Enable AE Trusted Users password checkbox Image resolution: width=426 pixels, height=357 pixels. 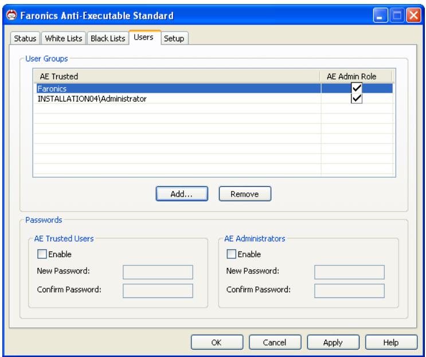click(42, 254)
